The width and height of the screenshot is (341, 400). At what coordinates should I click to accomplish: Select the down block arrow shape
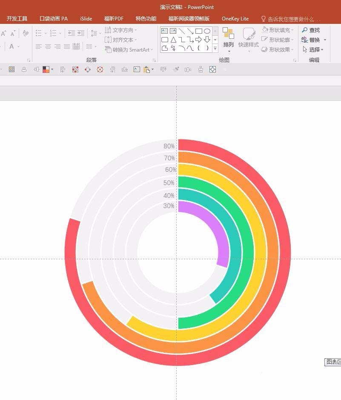click(x=207, y=40)
